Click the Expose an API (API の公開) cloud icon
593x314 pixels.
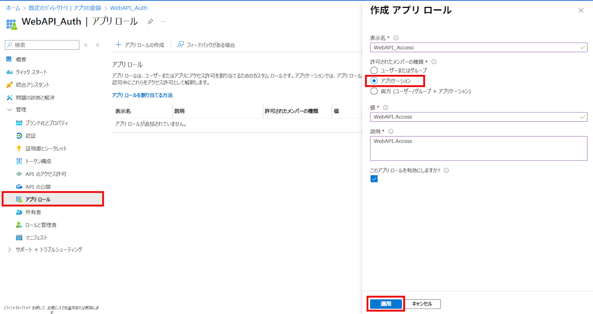tap(19, 187)
